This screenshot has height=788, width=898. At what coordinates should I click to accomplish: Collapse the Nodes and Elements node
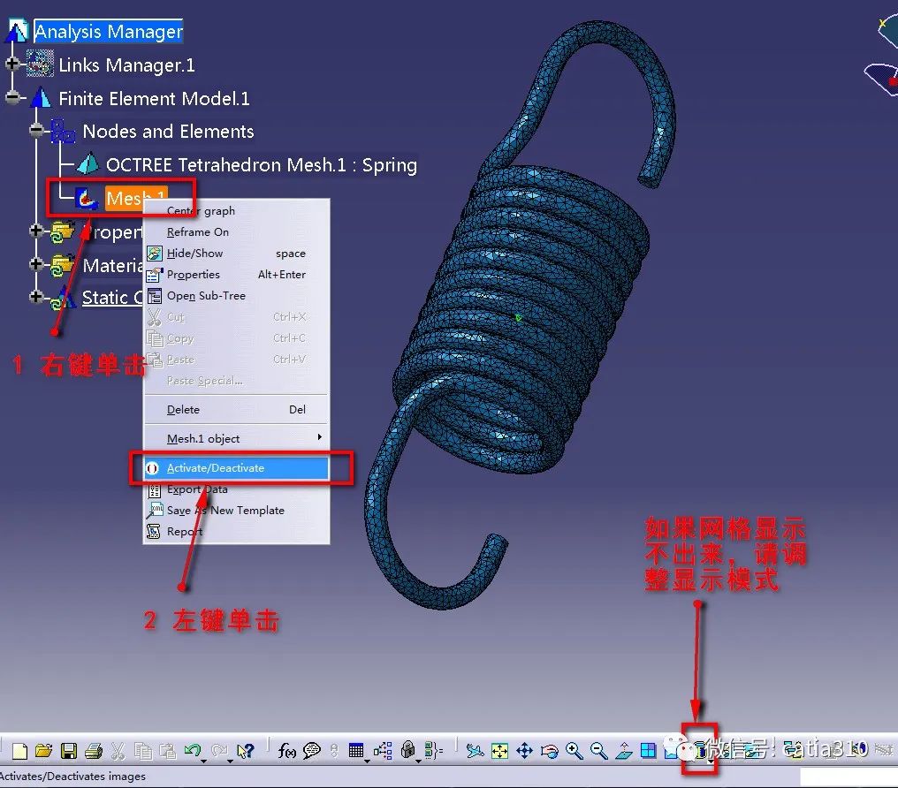[36, 131]
